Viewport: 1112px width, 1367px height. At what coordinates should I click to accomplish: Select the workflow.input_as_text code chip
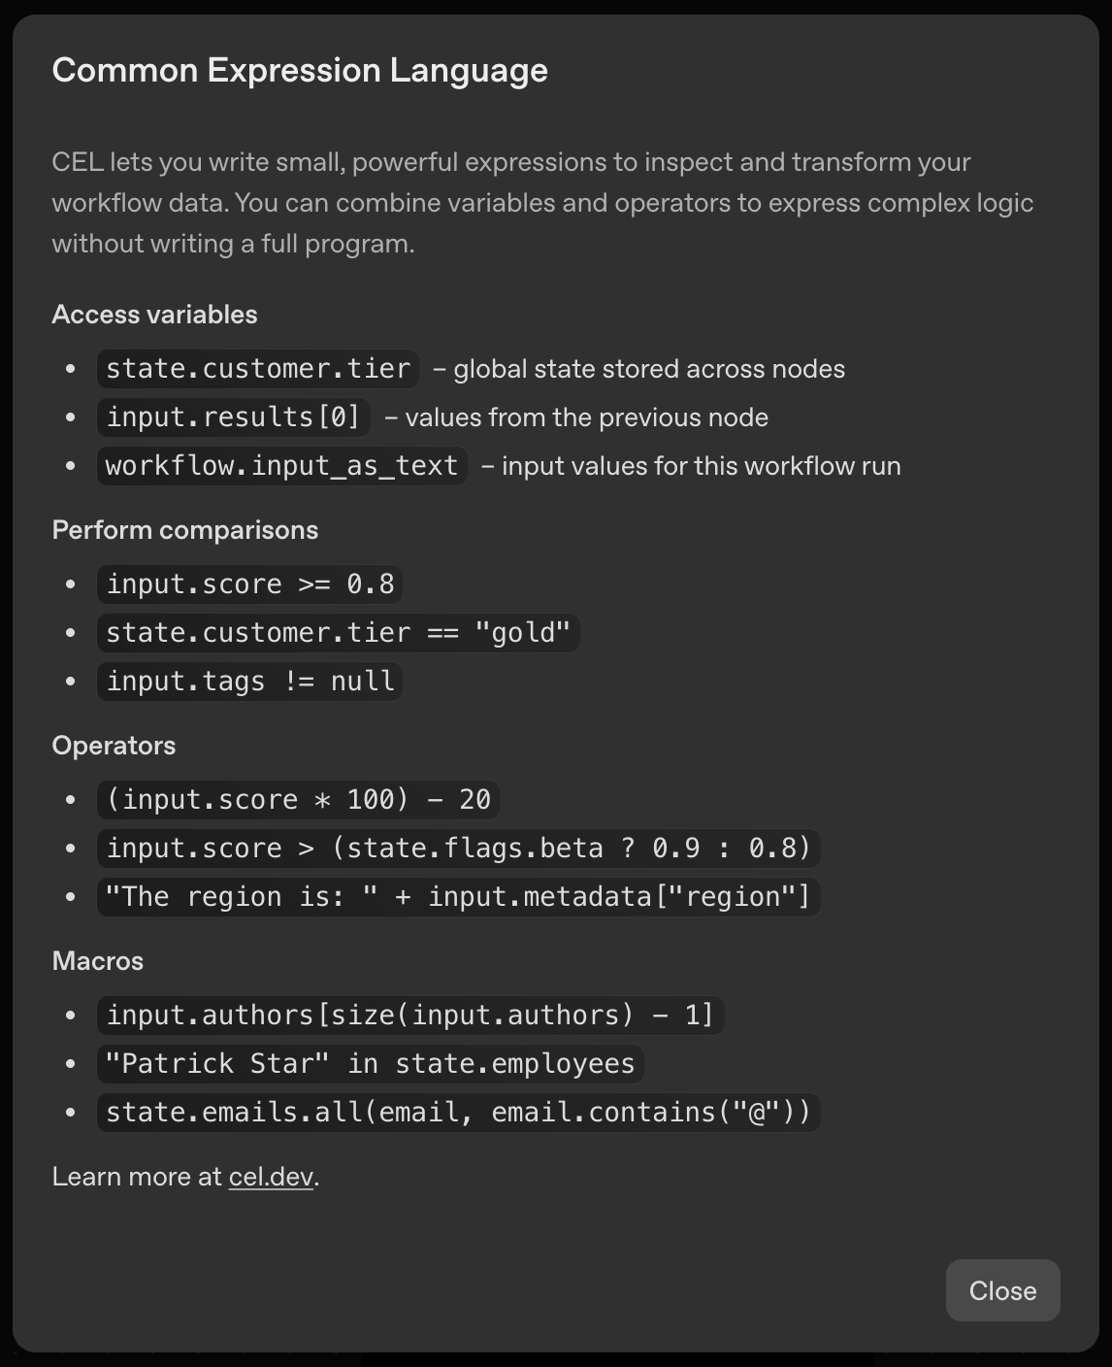[280, 465]
